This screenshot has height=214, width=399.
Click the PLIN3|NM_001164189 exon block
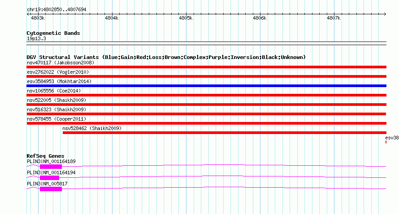tap(51, 167)
